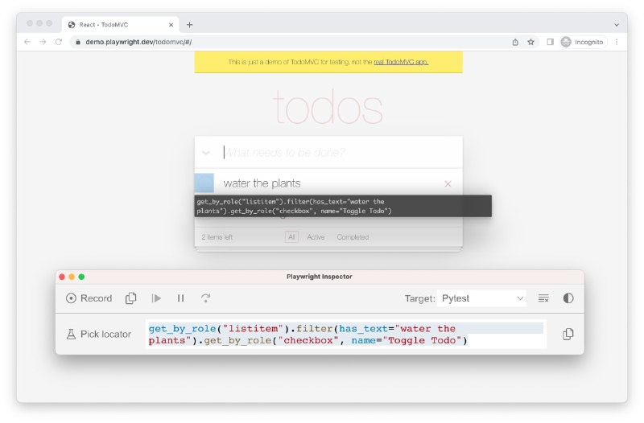This screenshot has width=644, height=423.
Task: Bookmark the page with the star icon
Action: (531, 42)
